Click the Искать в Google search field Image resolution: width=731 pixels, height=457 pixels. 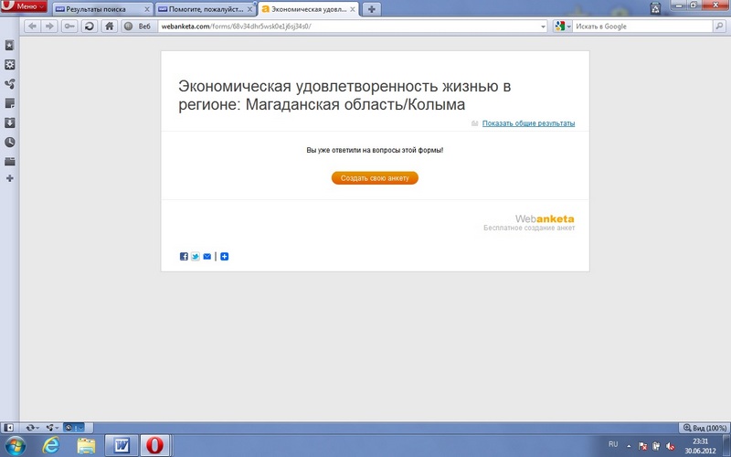[644, 27]
